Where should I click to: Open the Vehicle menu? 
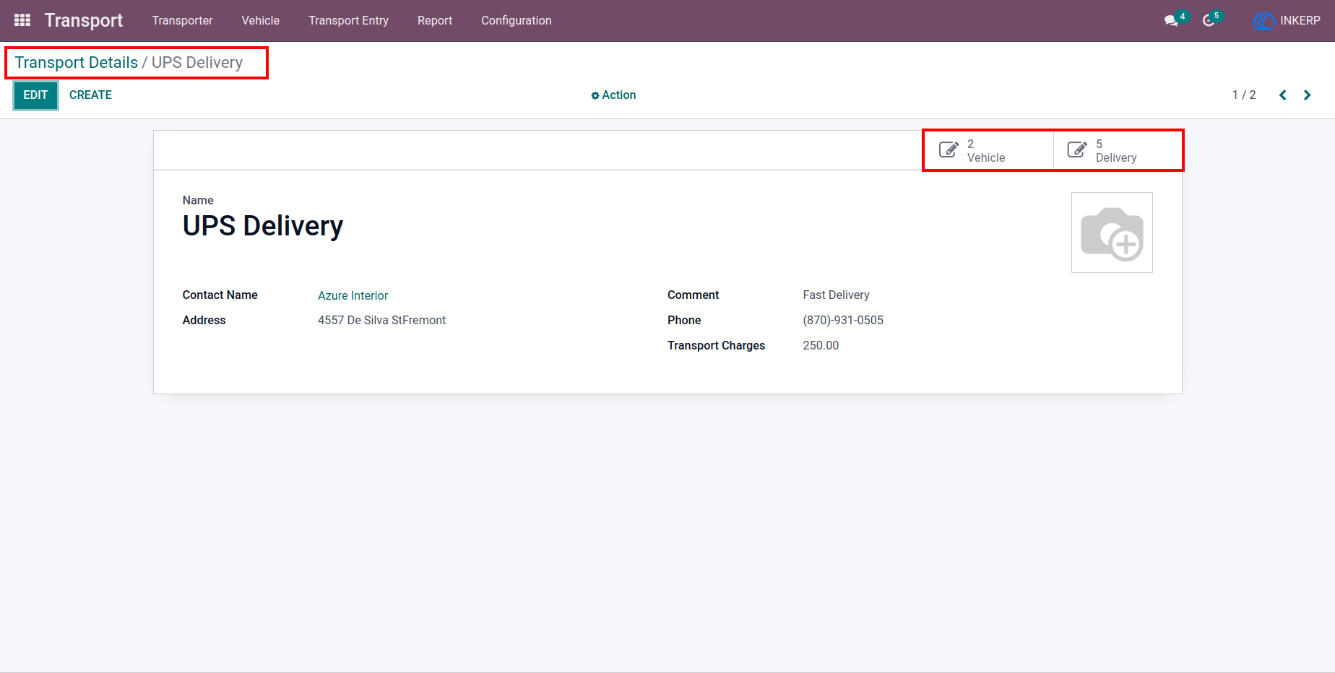tap(260, 21)
